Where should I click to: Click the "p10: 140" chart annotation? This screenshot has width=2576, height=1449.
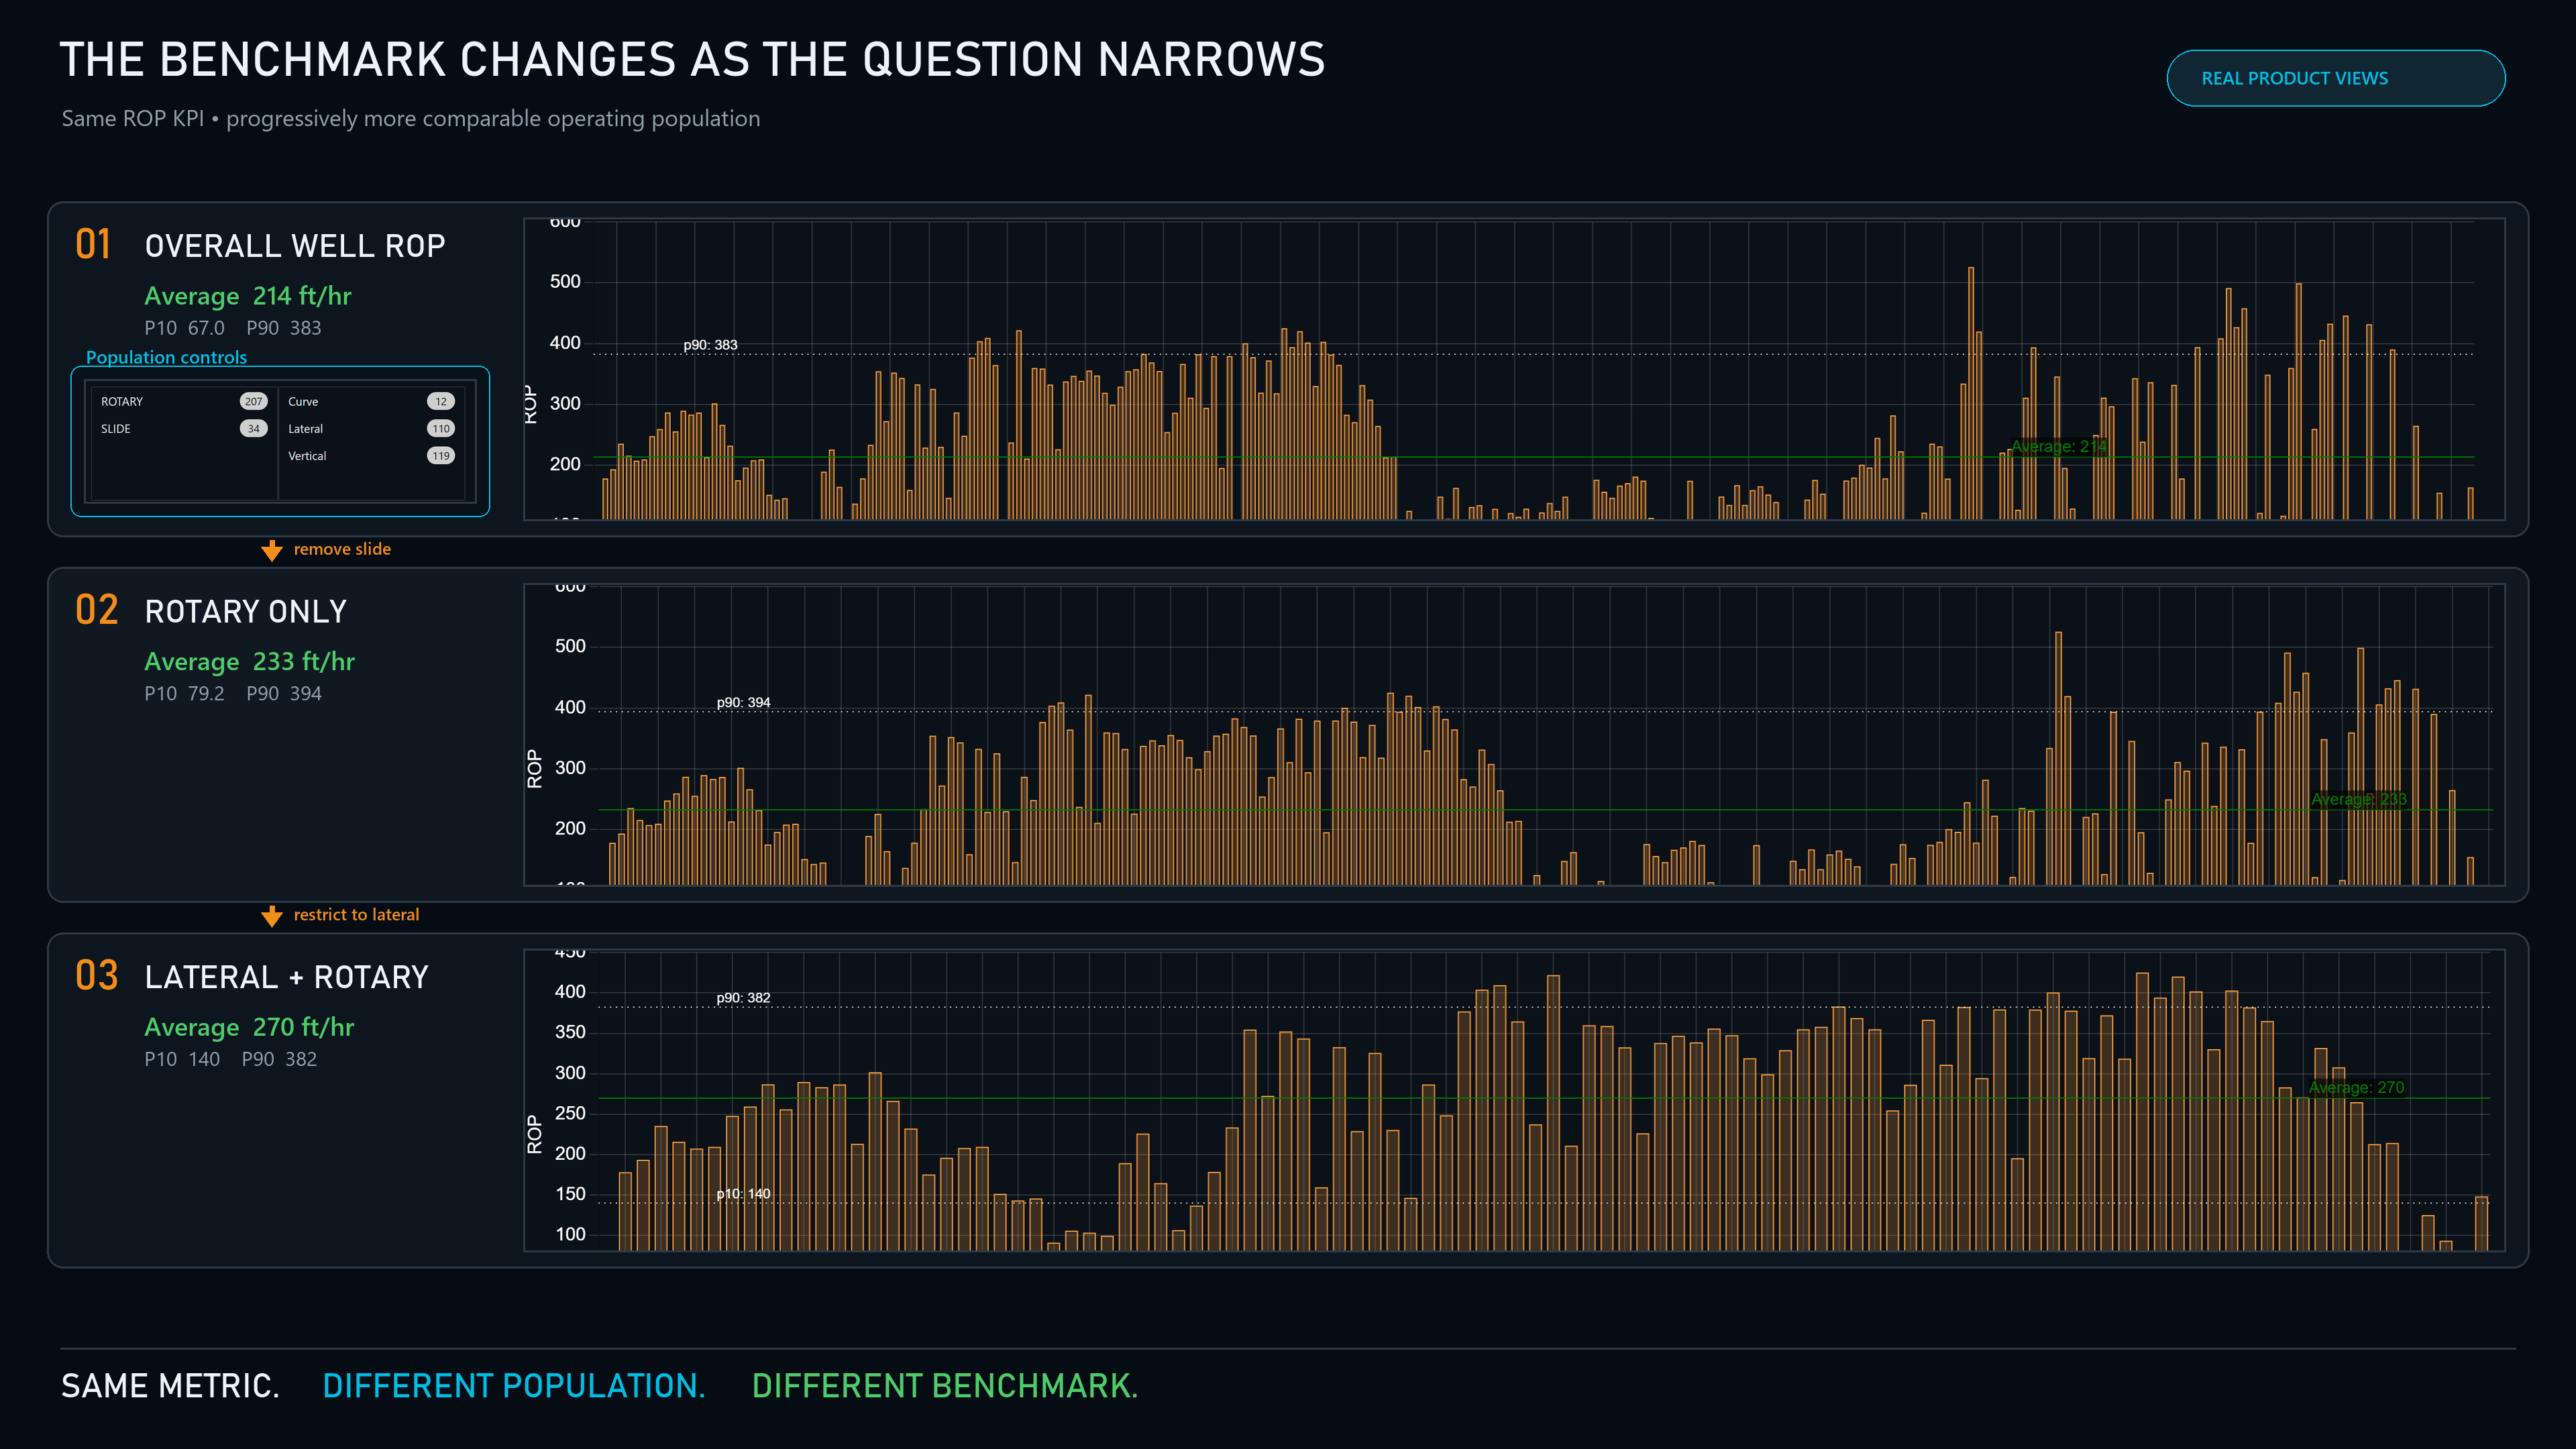tap(743, 1194)
